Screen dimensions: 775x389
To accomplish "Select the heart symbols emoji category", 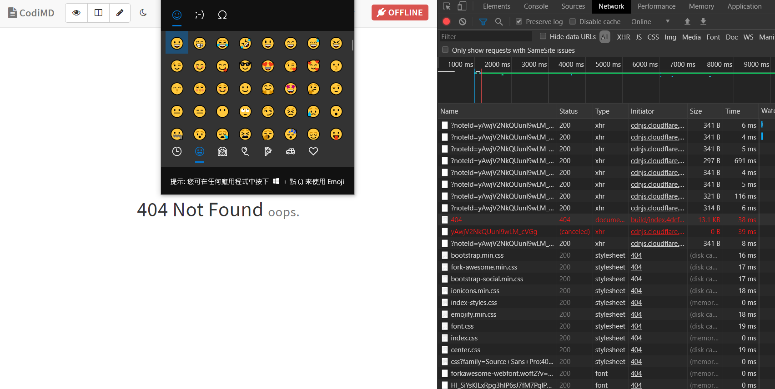I will pos(313,152).
